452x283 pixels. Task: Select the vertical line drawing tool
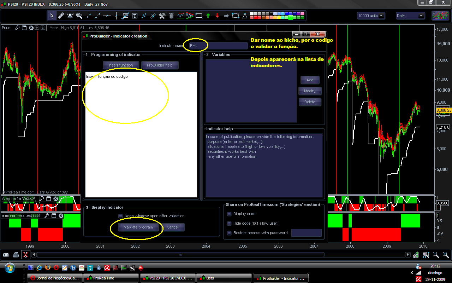pyautogui.click(x=116, y=16)
